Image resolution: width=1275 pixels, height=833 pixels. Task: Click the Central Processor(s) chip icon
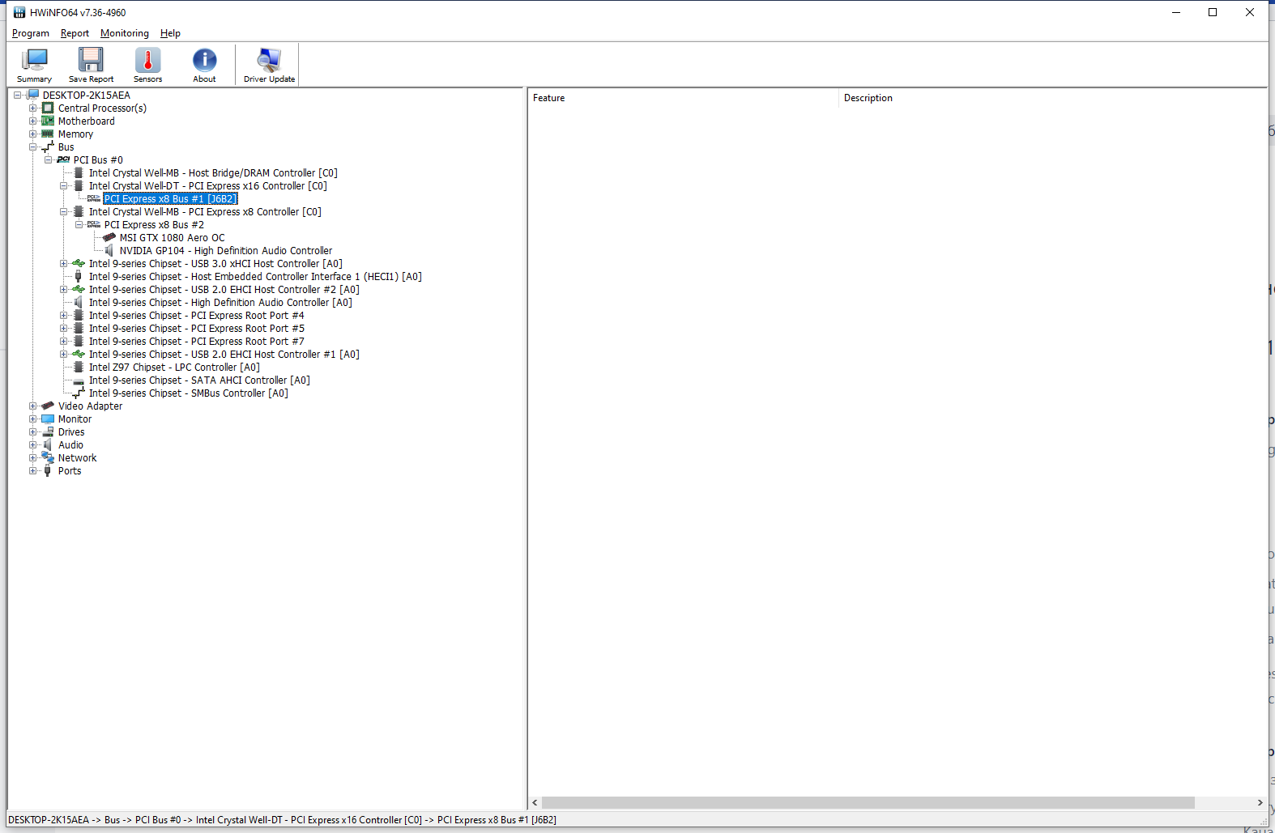tap(48, 108)
